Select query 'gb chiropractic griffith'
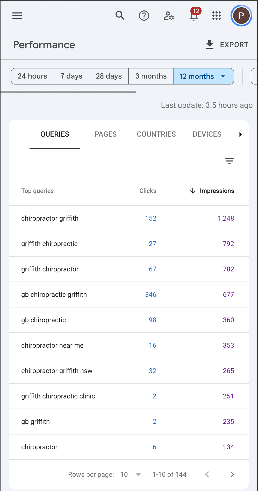258x491 pixels. tap(54, 294)
